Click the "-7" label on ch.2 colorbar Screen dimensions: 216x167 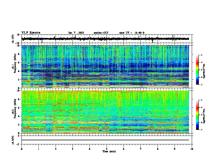click(x=201, y=130)
